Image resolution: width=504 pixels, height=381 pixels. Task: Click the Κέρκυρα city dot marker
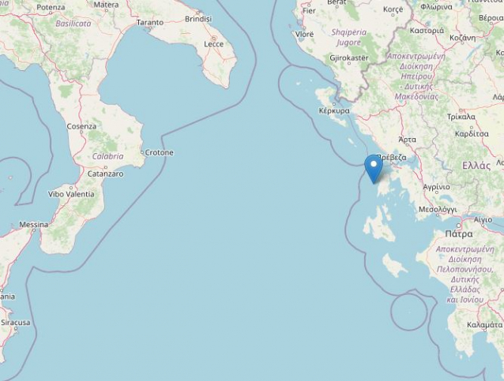pyautogui.click(x=334, y=104)
